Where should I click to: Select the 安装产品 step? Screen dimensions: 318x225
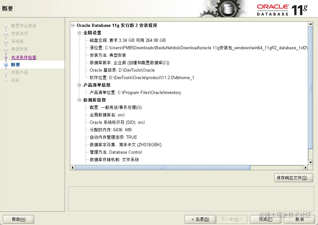click(20, 72)
